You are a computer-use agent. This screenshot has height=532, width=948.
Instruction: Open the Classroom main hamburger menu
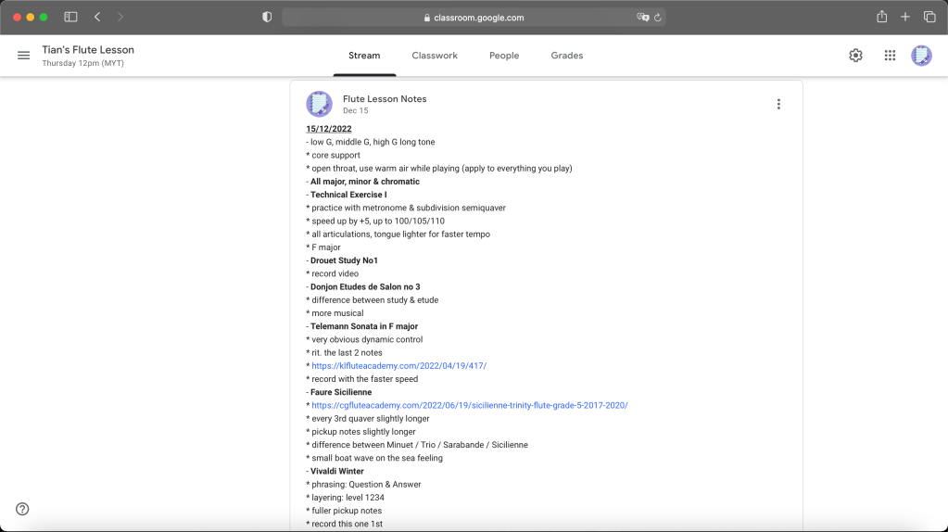point(24,56)
